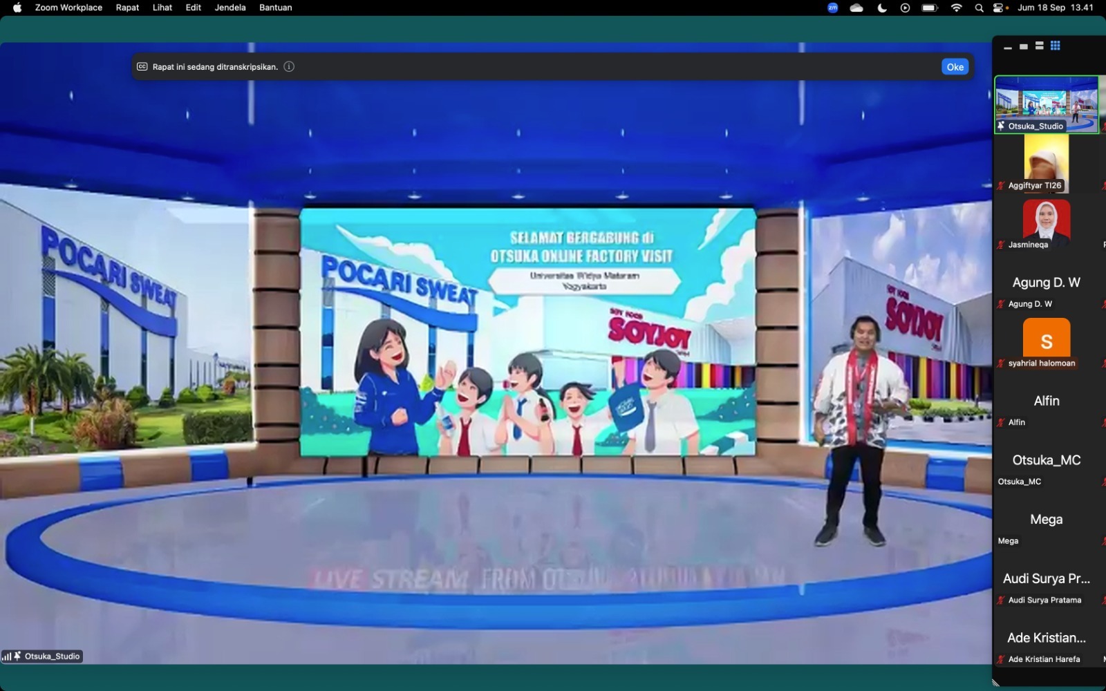Switch thumbnail panel to grid view
Viewport: 1106px width, 691px height.
(x=1055, y=46)
